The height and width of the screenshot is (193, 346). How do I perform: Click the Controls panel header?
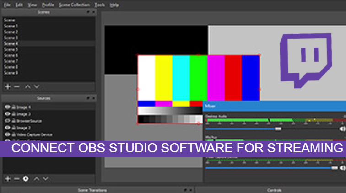click(271, 190)
